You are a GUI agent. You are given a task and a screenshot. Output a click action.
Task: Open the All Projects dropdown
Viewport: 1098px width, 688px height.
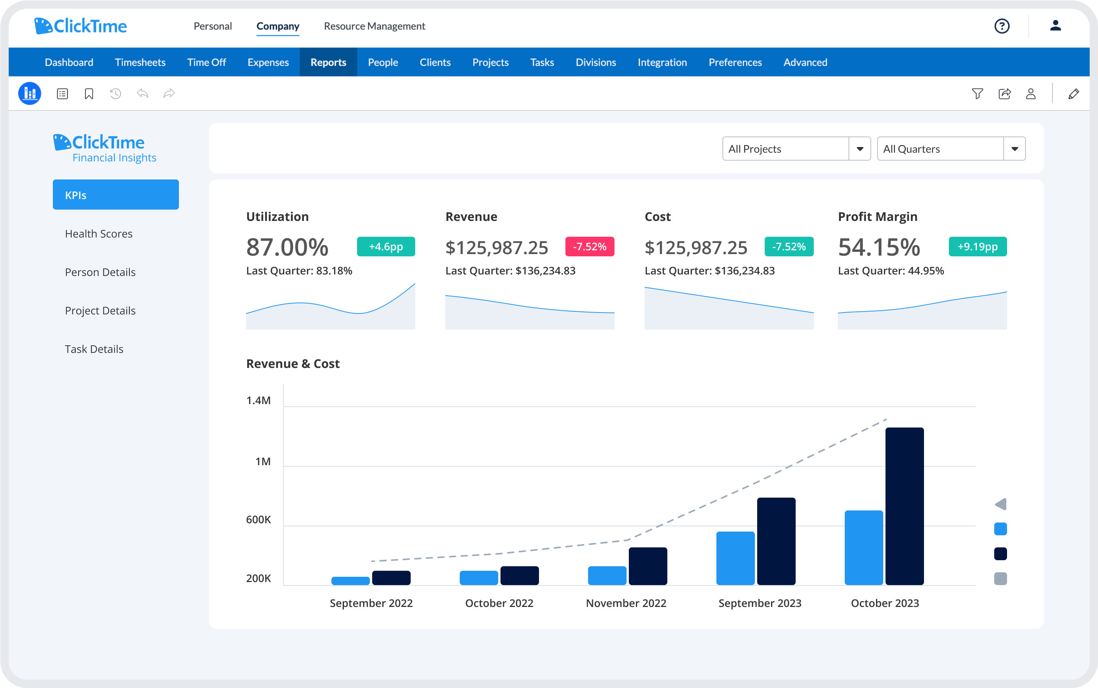860,148
